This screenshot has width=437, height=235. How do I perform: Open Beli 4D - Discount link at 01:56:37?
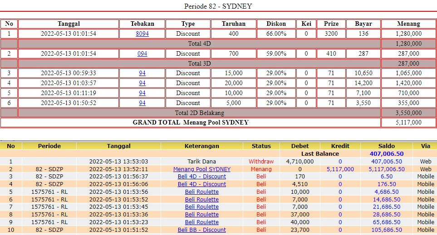[202, 176]
